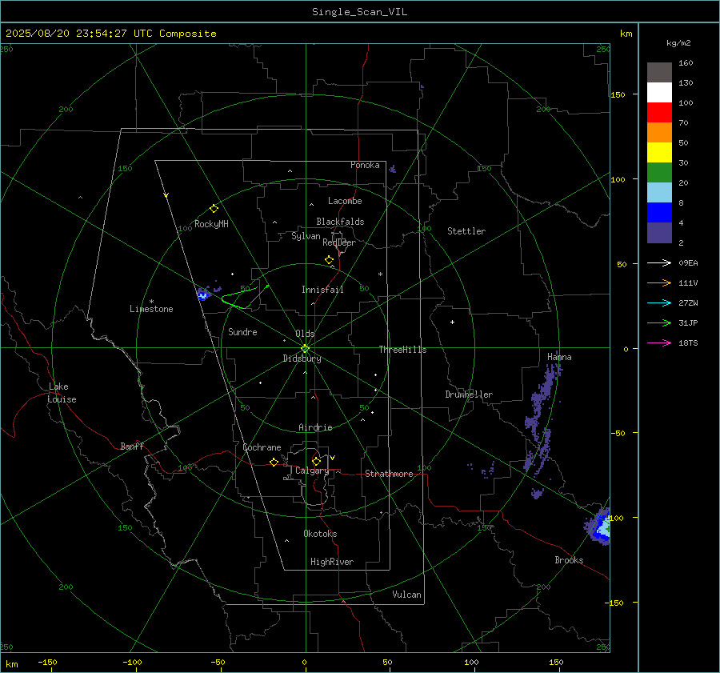Click the 2025/08/20 23:54:27 UTC Composite timestamp
The image size is (720, 673).
tap(110, 34)
